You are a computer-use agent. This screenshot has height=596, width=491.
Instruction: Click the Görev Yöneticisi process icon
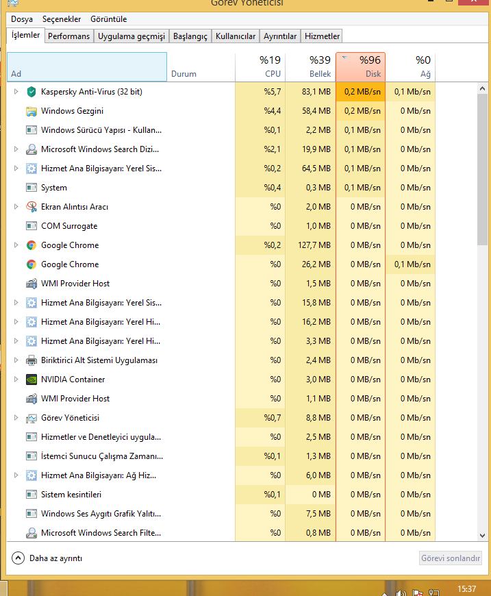[32, 418]
